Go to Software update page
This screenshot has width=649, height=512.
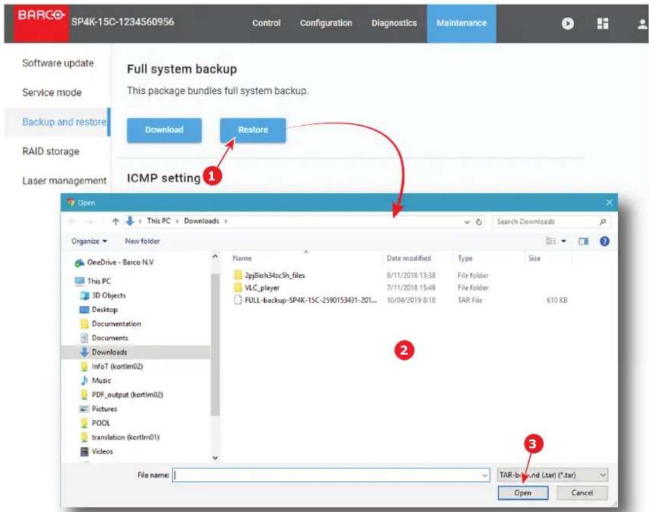(58, 63)
